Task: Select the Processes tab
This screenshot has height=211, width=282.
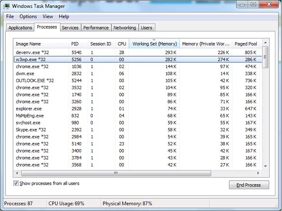Action: pyautogui.click(x=47, y=27)
